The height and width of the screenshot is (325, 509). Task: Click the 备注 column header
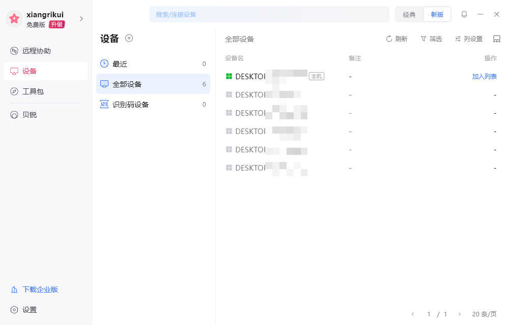pos(355,58)
